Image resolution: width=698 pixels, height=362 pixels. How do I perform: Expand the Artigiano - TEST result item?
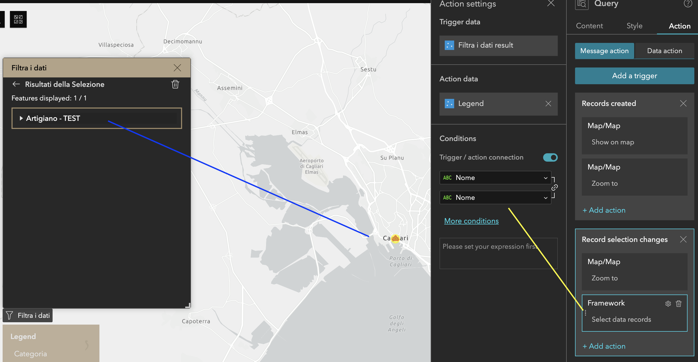point(21,118)
